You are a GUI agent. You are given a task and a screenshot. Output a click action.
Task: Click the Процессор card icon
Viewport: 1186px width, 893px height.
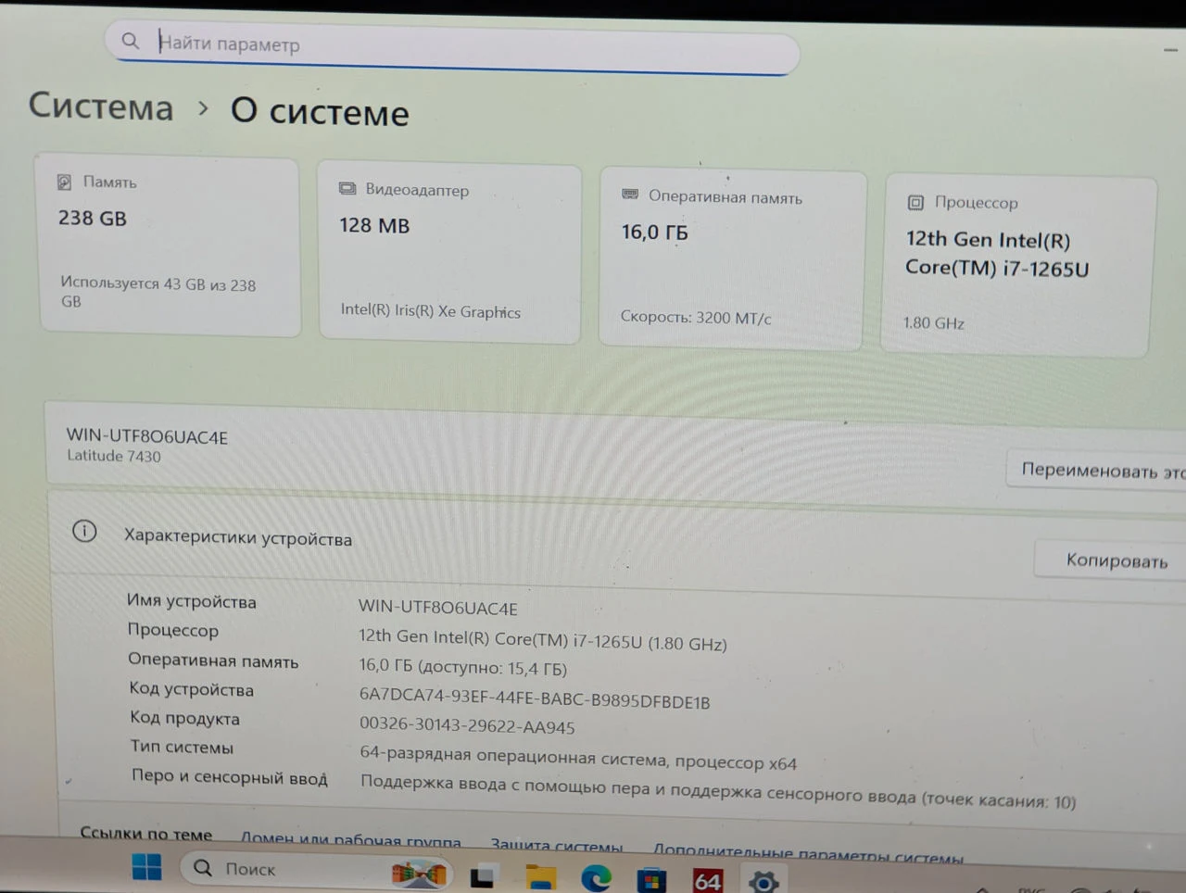(915, 202)
